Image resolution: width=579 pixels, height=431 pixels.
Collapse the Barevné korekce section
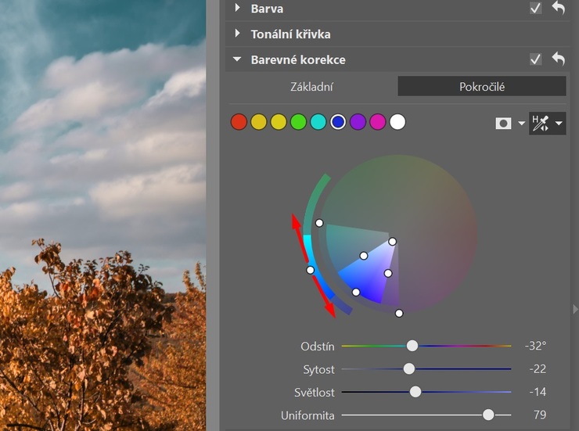tap(237, 59)
